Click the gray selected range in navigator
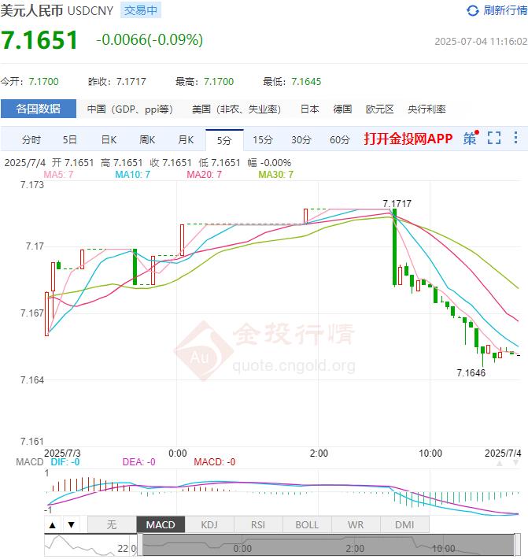 (x=328, y=545)
